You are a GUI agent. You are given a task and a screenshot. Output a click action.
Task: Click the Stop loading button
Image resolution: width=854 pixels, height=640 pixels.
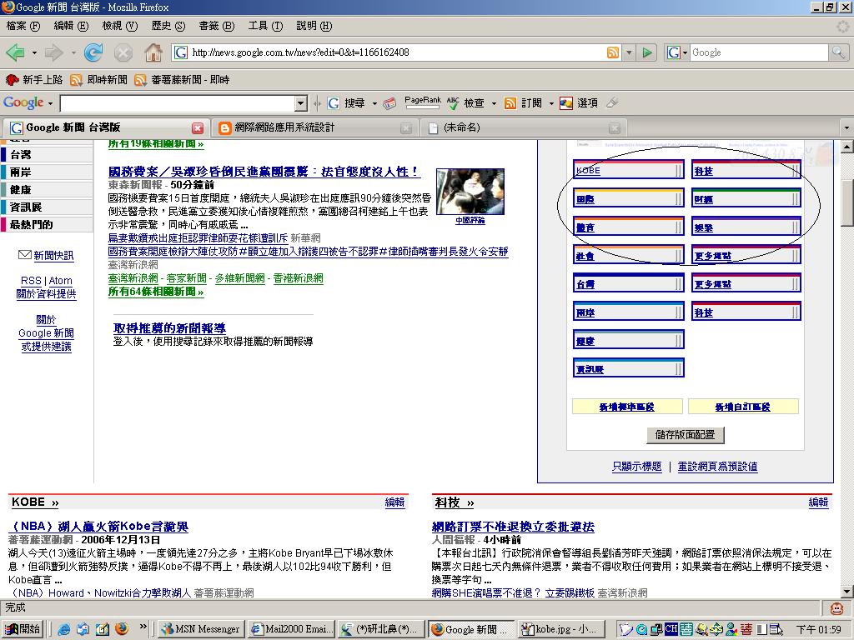point(123,52)
